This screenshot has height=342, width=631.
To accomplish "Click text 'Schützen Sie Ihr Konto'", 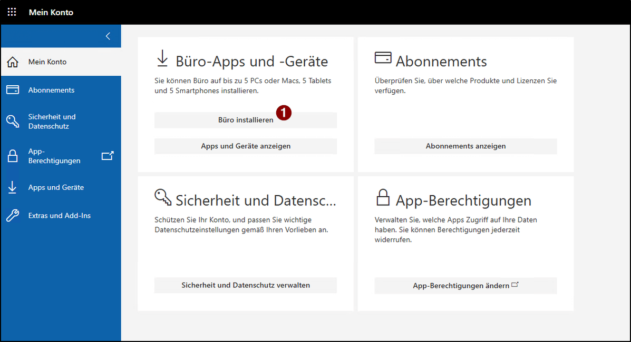I will point(241,225).
